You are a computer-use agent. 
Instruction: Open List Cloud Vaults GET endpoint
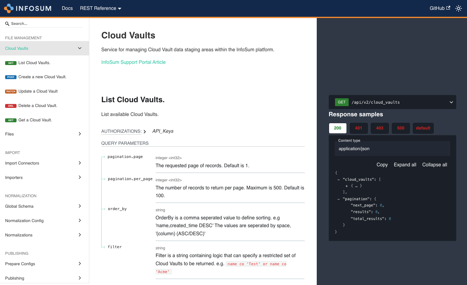pyautogui.click(x=44, y=63)
